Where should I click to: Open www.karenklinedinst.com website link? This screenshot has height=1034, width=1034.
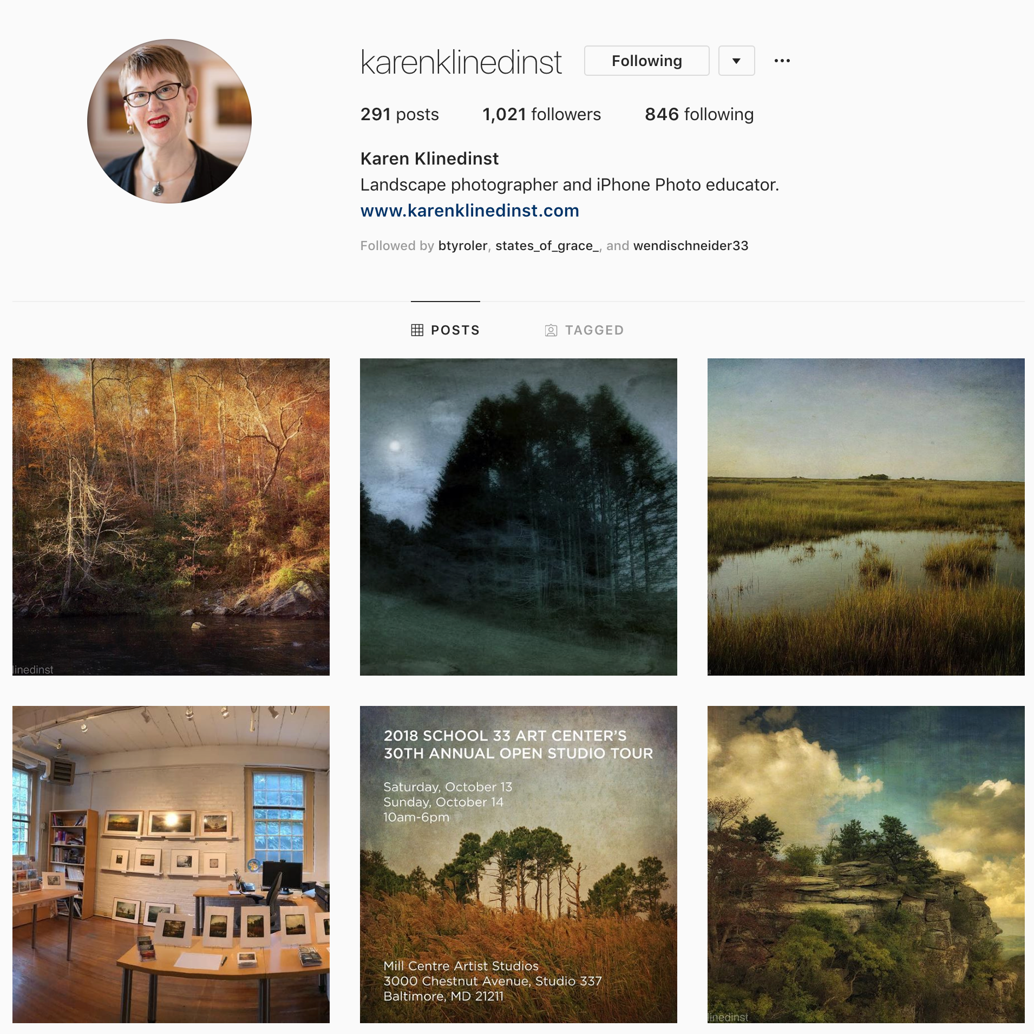point(469,211)
